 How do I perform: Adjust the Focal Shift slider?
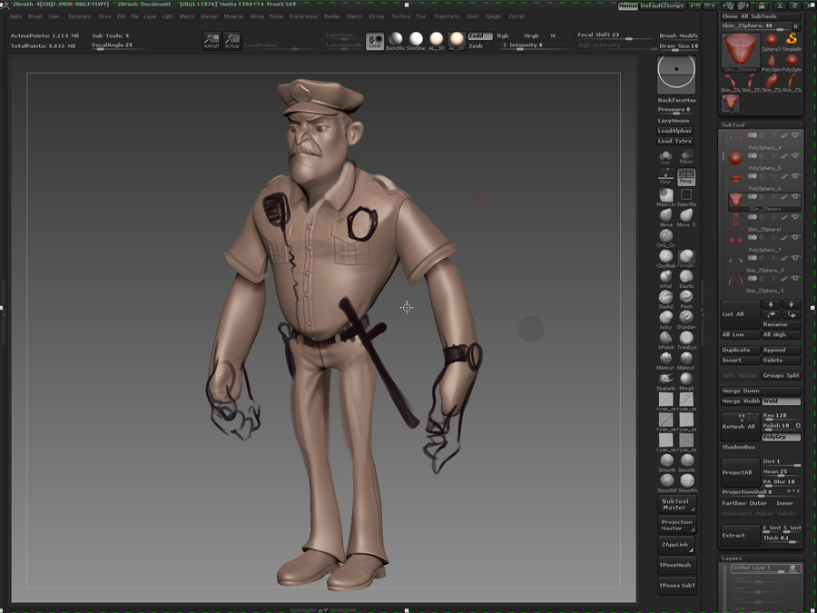[x=615, y=35]
